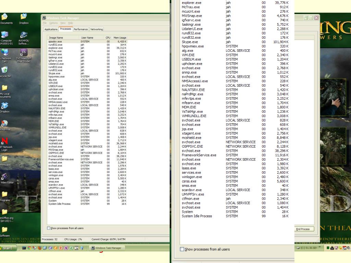This screenshot has width=351, height=263.
Task: Click the camera icon in the system tray
Action: pyautogui.click(x=332, y=248)
